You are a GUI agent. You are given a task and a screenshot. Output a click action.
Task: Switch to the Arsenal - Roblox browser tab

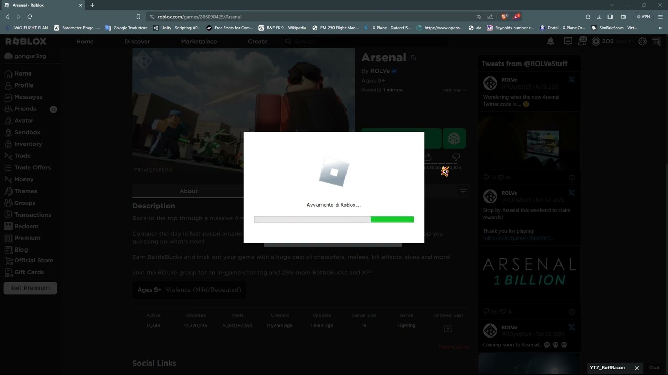43,5
